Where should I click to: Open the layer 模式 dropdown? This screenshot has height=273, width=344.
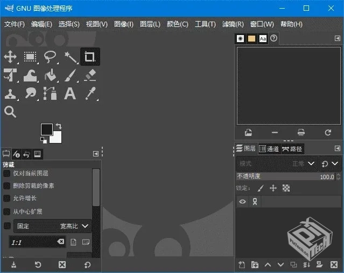click(x=277, y=163)
